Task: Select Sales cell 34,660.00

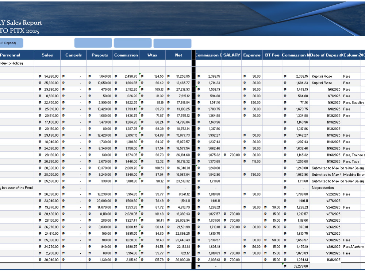Action: 47,76
